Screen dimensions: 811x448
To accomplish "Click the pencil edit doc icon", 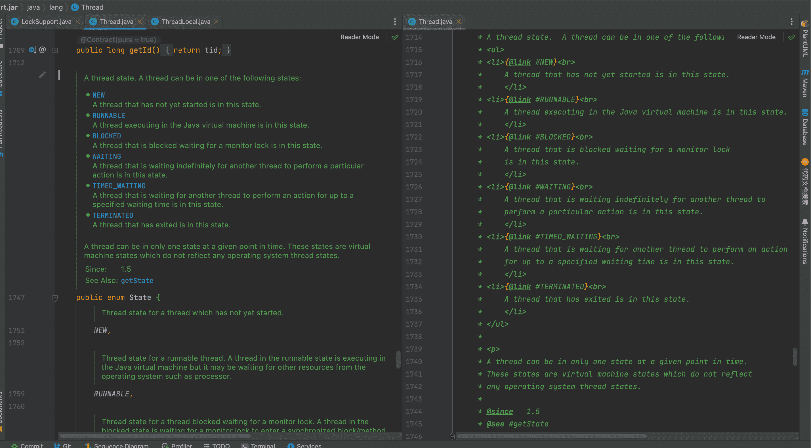I will [x=43, y=75].
